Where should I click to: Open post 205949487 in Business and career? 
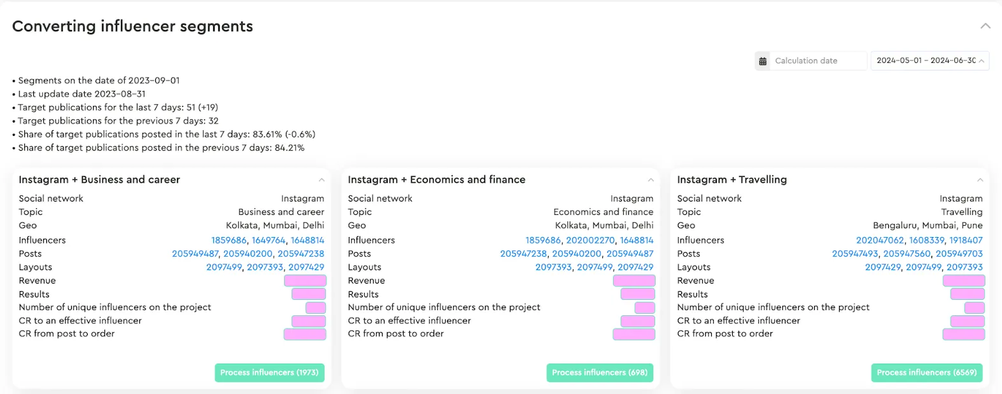pos(195,254)
